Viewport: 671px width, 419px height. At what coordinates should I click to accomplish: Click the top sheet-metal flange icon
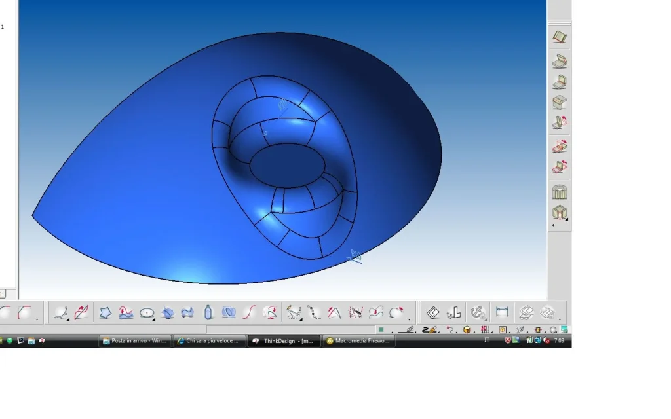pyautogui.click(x=560, y=37)
